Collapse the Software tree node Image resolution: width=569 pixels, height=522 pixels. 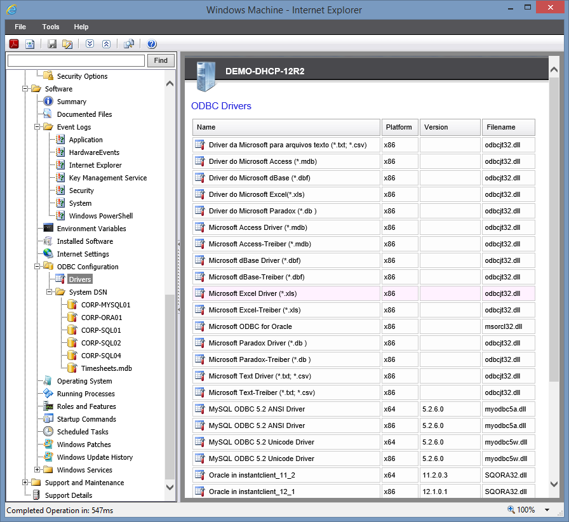(x=26, y=89)
